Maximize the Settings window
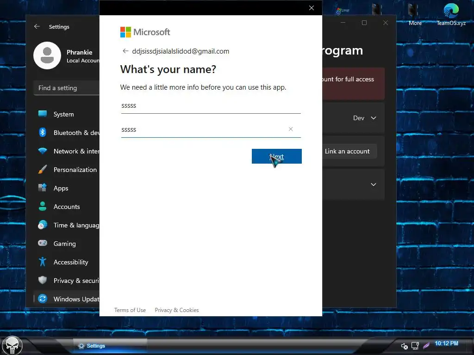Viewport: 474px width, 355px height. [364, 23]
